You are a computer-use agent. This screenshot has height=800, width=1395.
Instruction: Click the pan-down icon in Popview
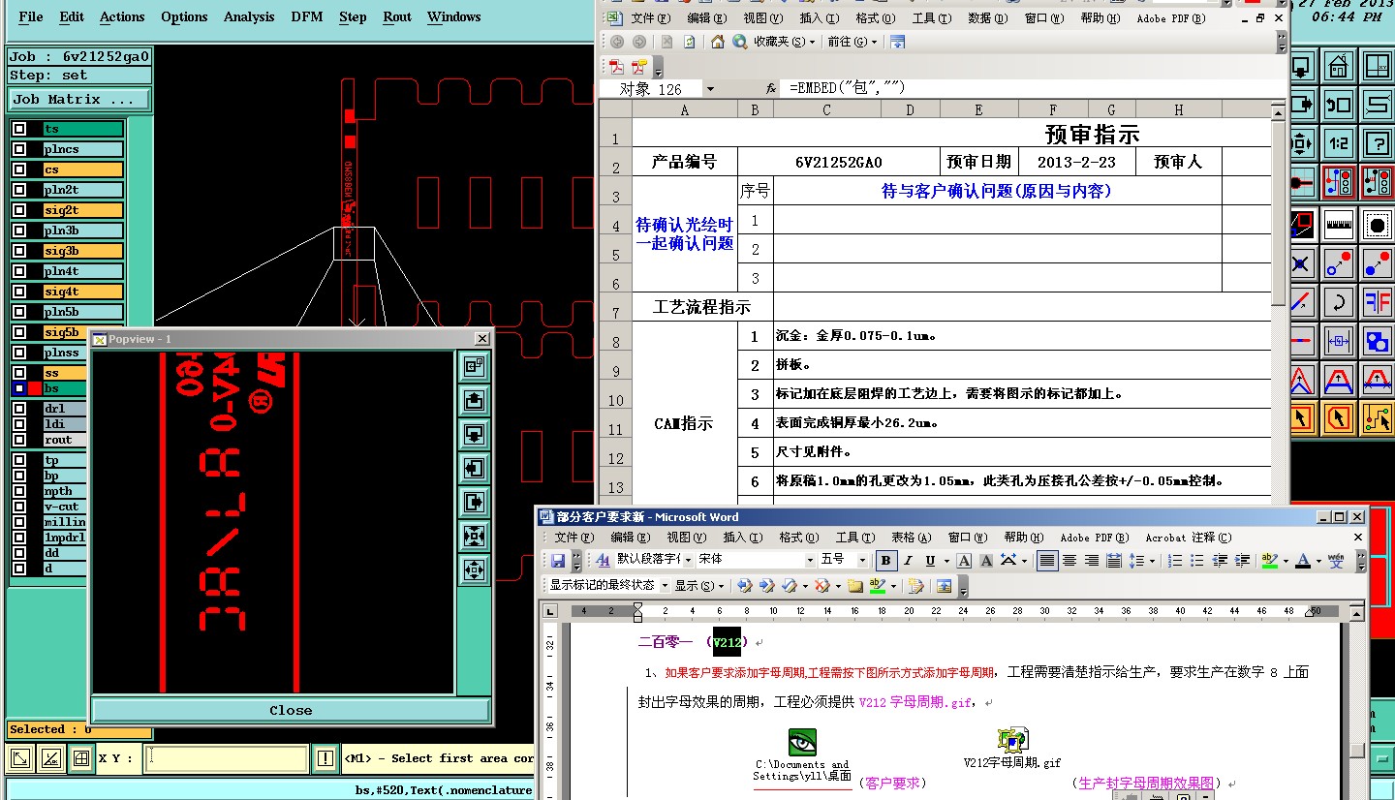point(474,434)
